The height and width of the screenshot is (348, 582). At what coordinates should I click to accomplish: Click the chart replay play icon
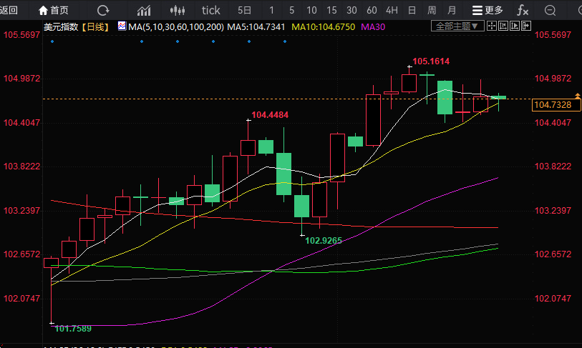coord(515,26)
